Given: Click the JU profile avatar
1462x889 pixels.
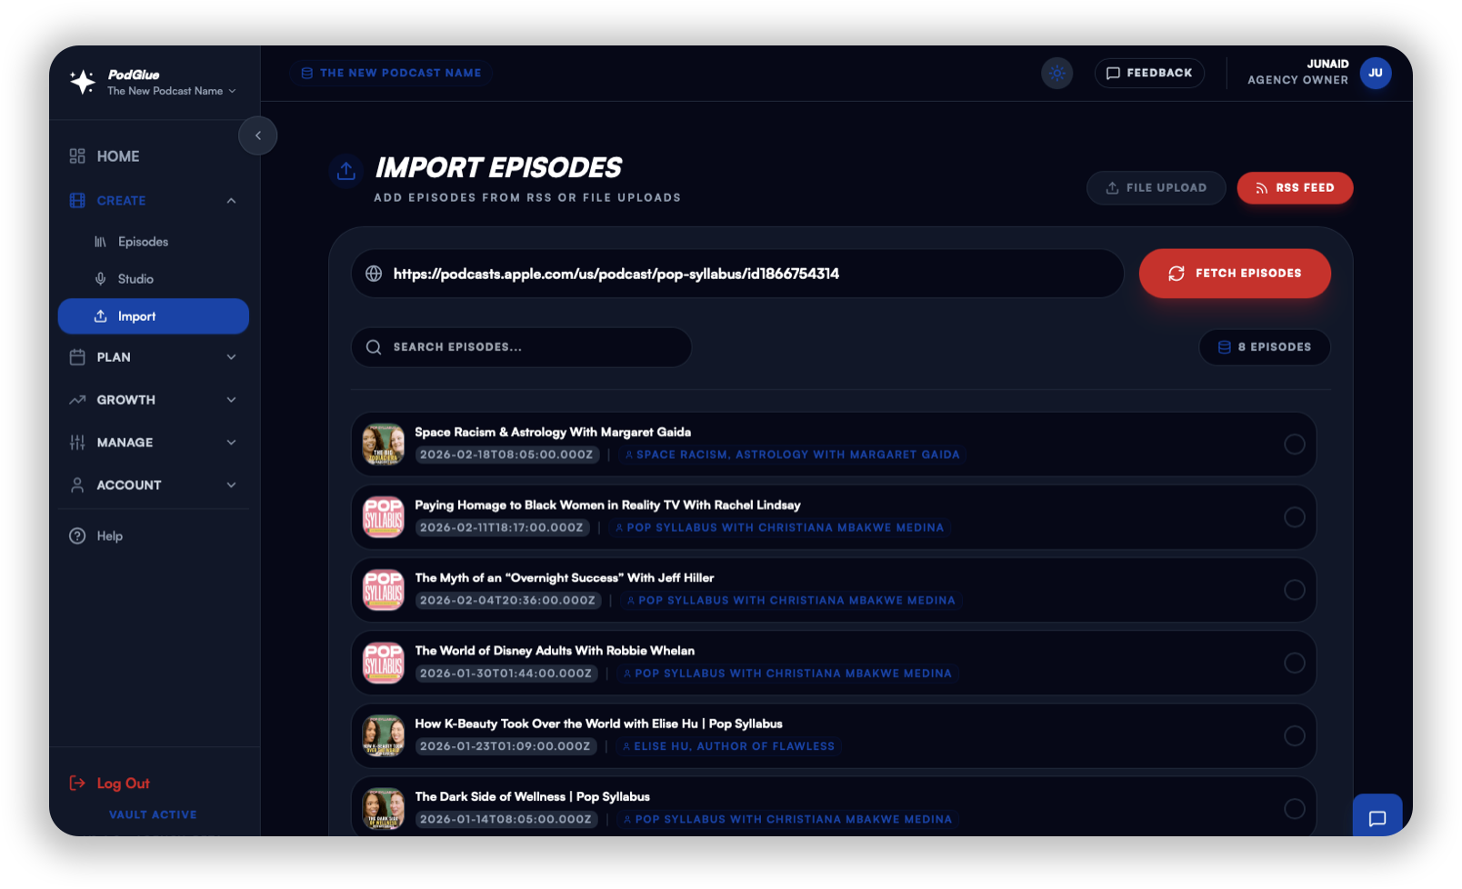Looking at the screenshot, I should (1376, 74).
